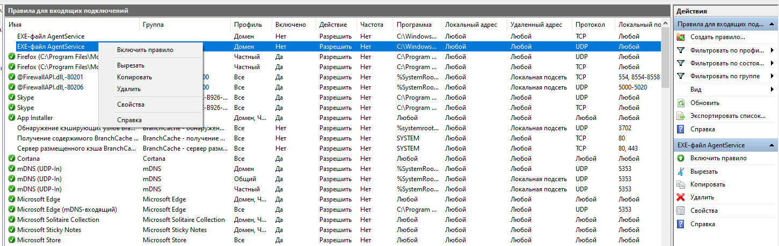Image resolution: width=779 pixels, height=246 pixels.
Task: Collapse Правила для входящих actions section
Action: coord(771,24)
